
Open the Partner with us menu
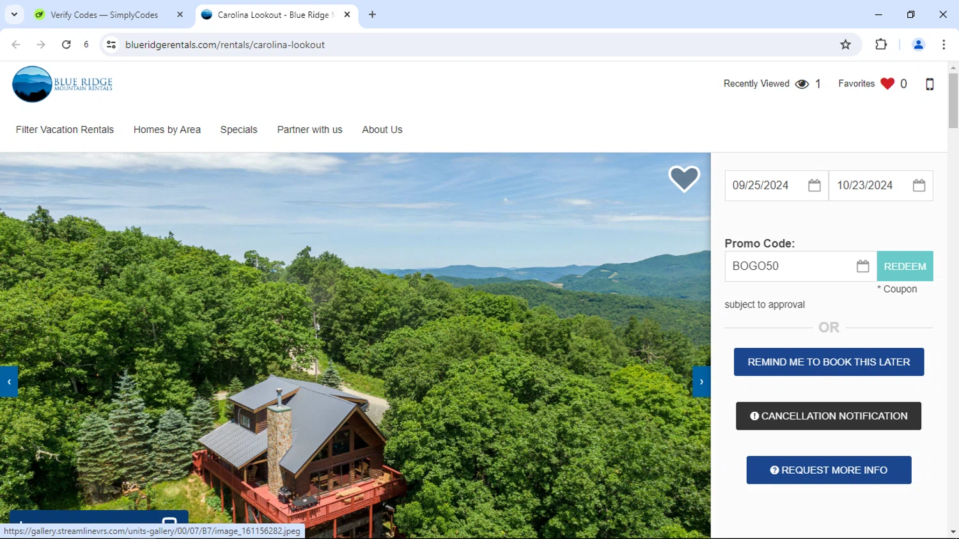(x=309, y=130)
